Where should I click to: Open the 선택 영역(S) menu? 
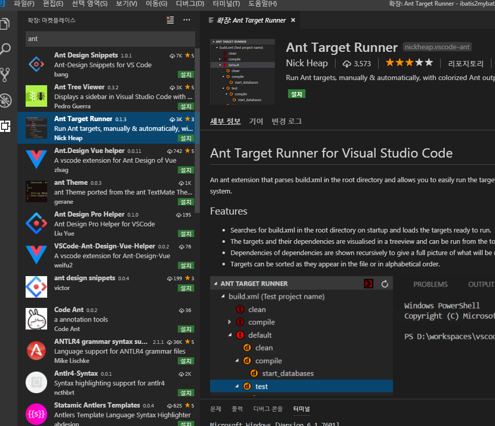[x=90, y=4]
